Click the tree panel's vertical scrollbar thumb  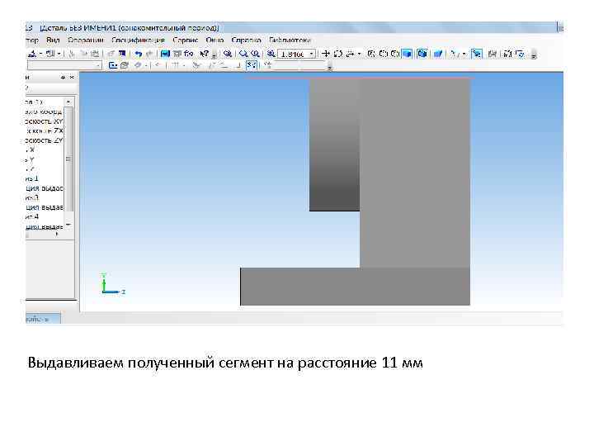(68, 159)
